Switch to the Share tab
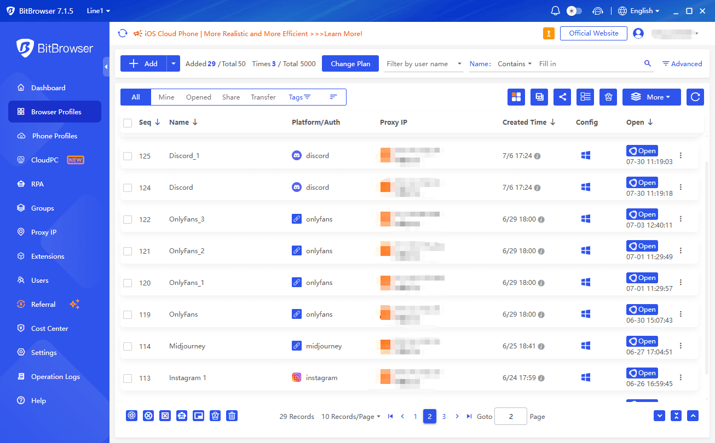Viewport: 715px width, 443px height. point(231,97)
